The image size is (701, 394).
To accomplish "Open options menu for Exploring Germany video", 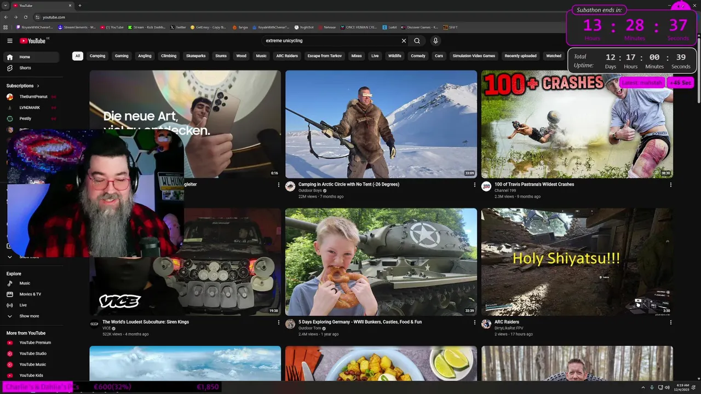I will 475,322.
